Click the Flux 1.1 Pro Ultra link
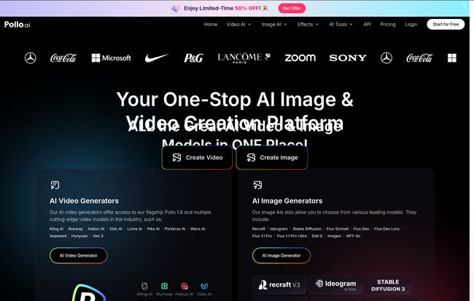The image size is (474, 301). coord(292,236)
